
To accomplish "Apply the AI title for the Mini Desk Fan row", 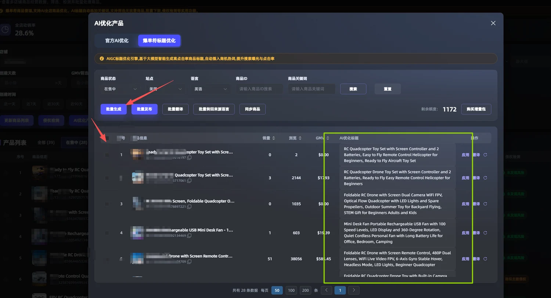I will click(x=465, y=233).
